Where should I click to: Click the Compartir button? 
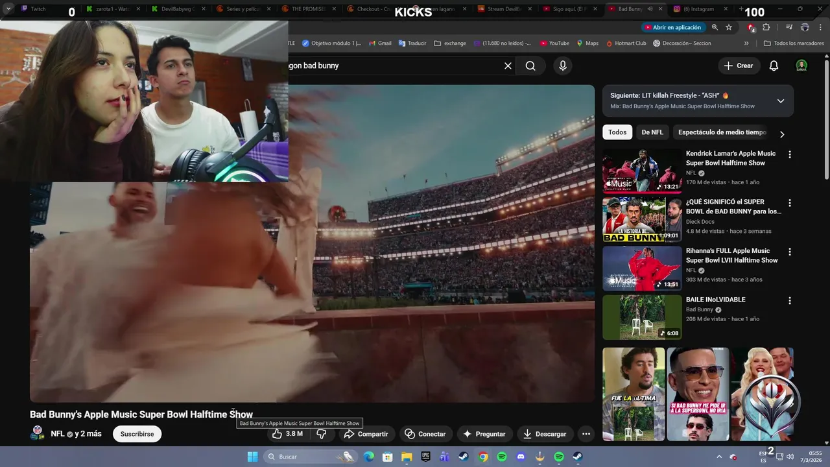tap(366, 434)
